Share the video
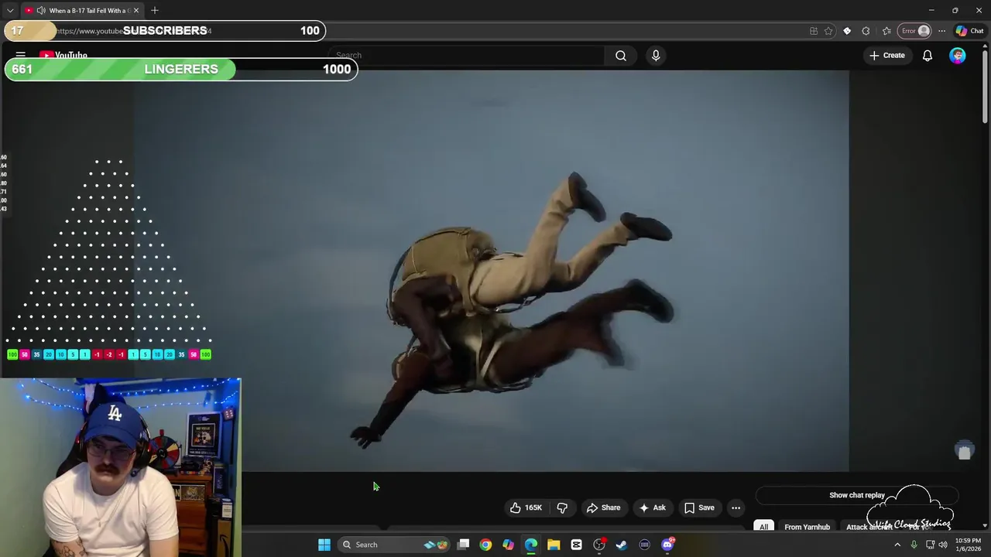Viewport: 991px width, 557px height. tap(603, 507)
